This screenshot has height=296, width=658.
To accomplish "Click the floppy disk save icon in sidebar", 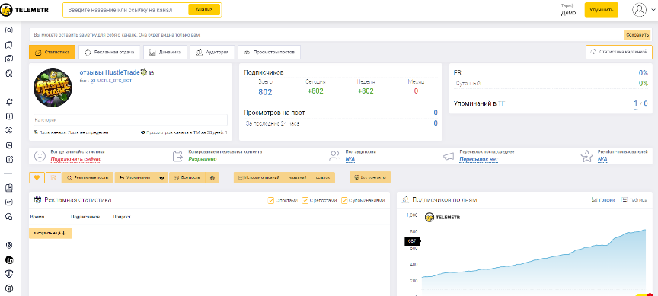I will 9,187.
